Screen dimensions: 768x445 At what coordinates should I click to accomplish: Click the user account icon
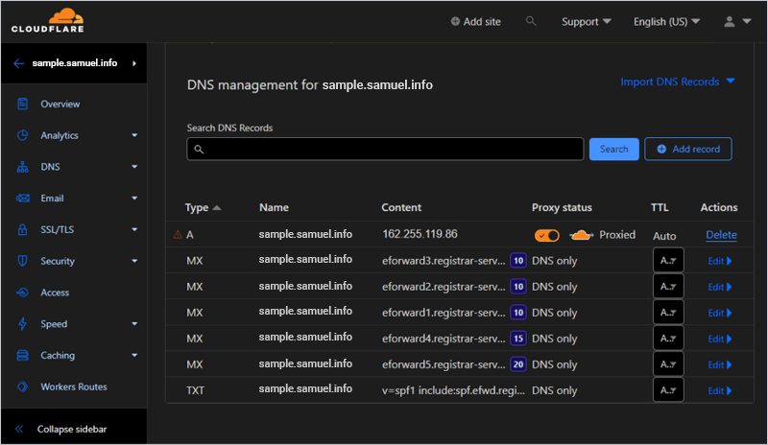click(x=730, y=21)
